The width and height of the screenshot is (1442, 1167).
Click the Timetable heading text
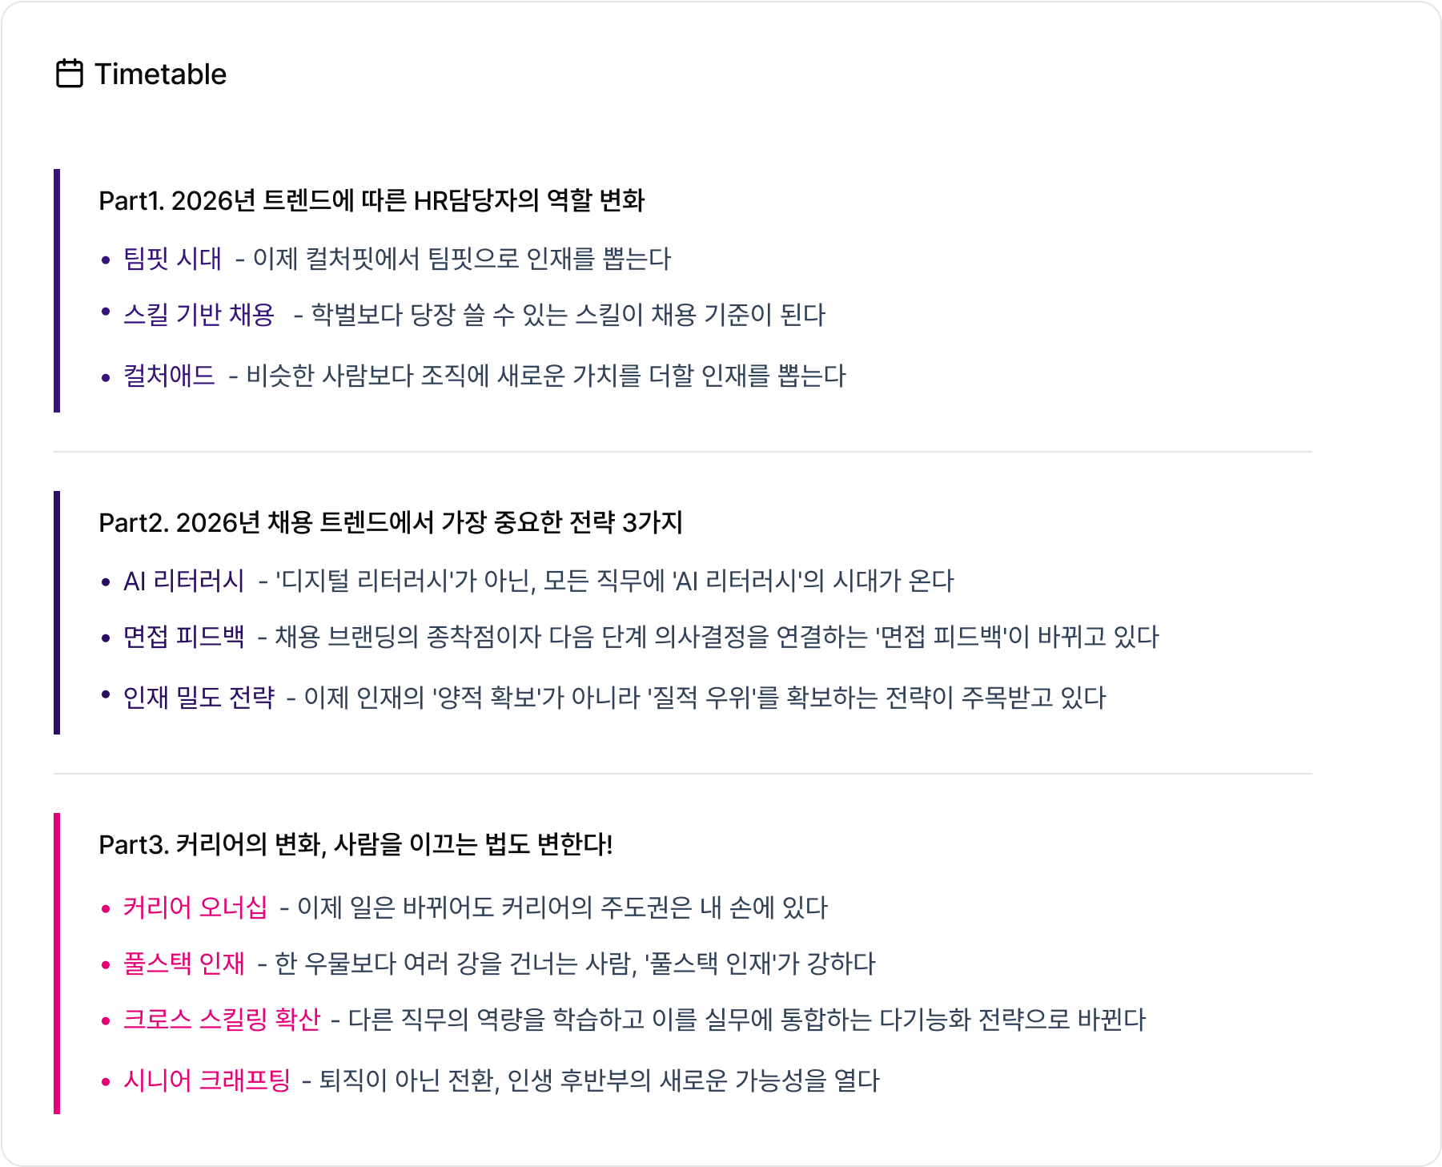[160, 74]
